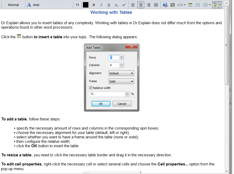Toggle the spell check button
Screen dimensions: 234x174
click(x=215, y=5)
